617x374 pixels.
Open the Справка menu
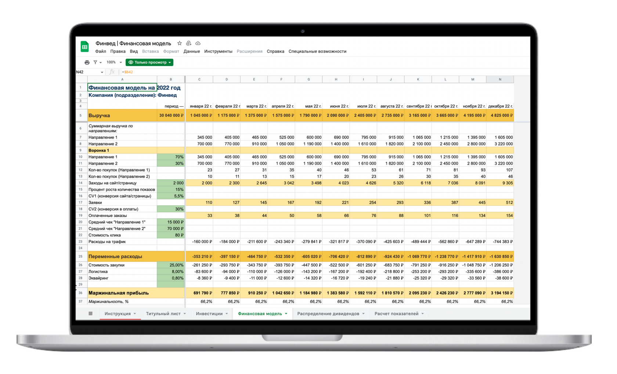coord(275,51)
